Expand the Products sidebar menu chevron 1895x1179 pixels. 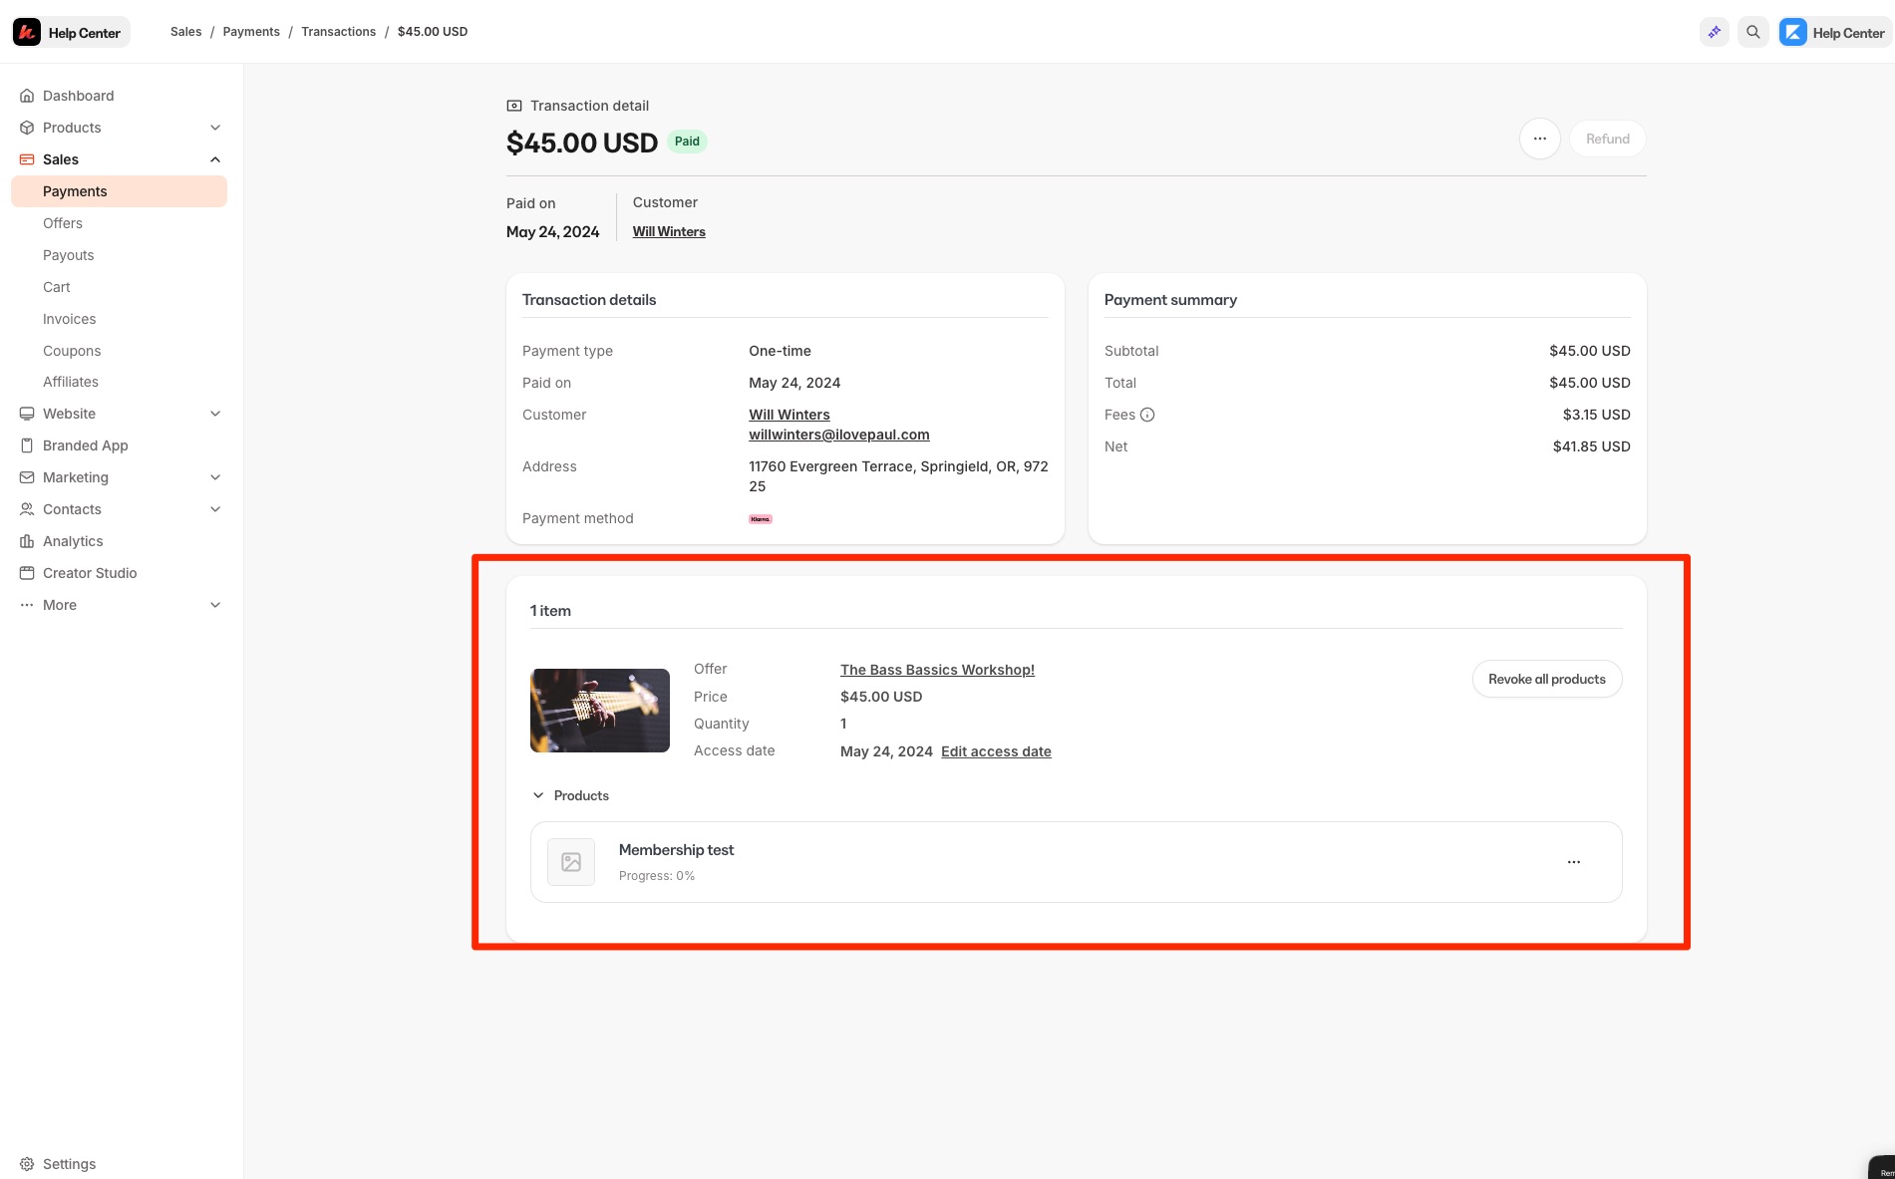point(215,128)
